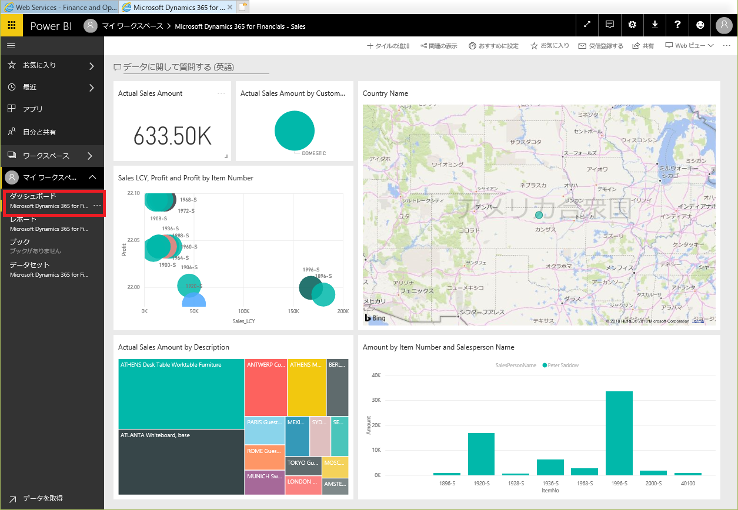This screenshot has height=510, width=738.
Task: Click 関連の表示 toolbar button
Action: click(x=439, y=46)
